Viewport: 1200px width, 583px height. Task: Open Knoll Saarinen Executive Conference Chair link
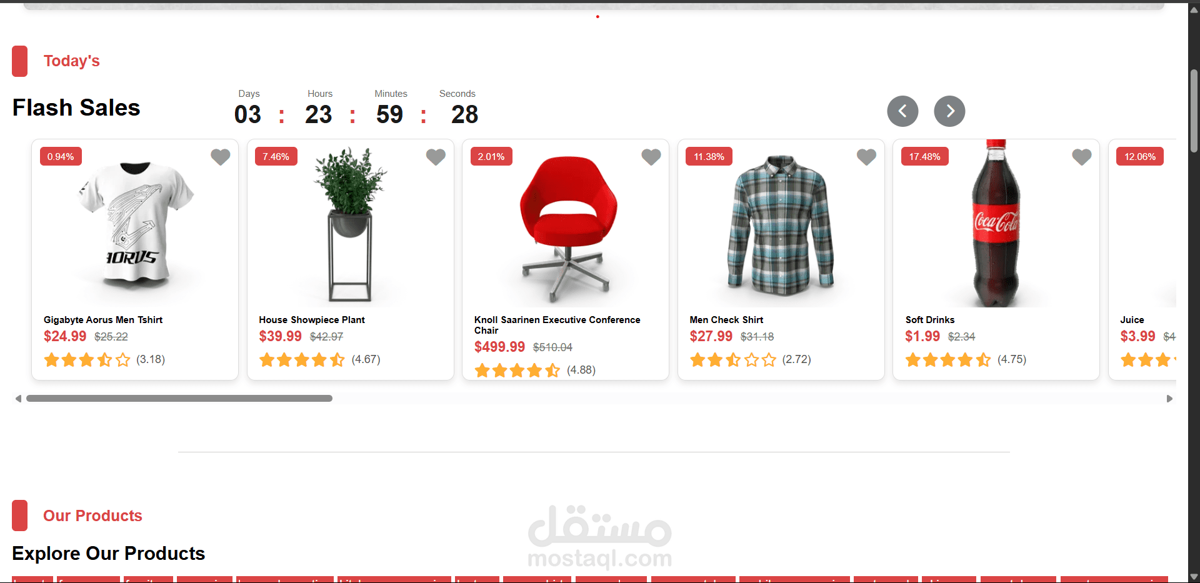pyautogui.click(x=557, y=325)
